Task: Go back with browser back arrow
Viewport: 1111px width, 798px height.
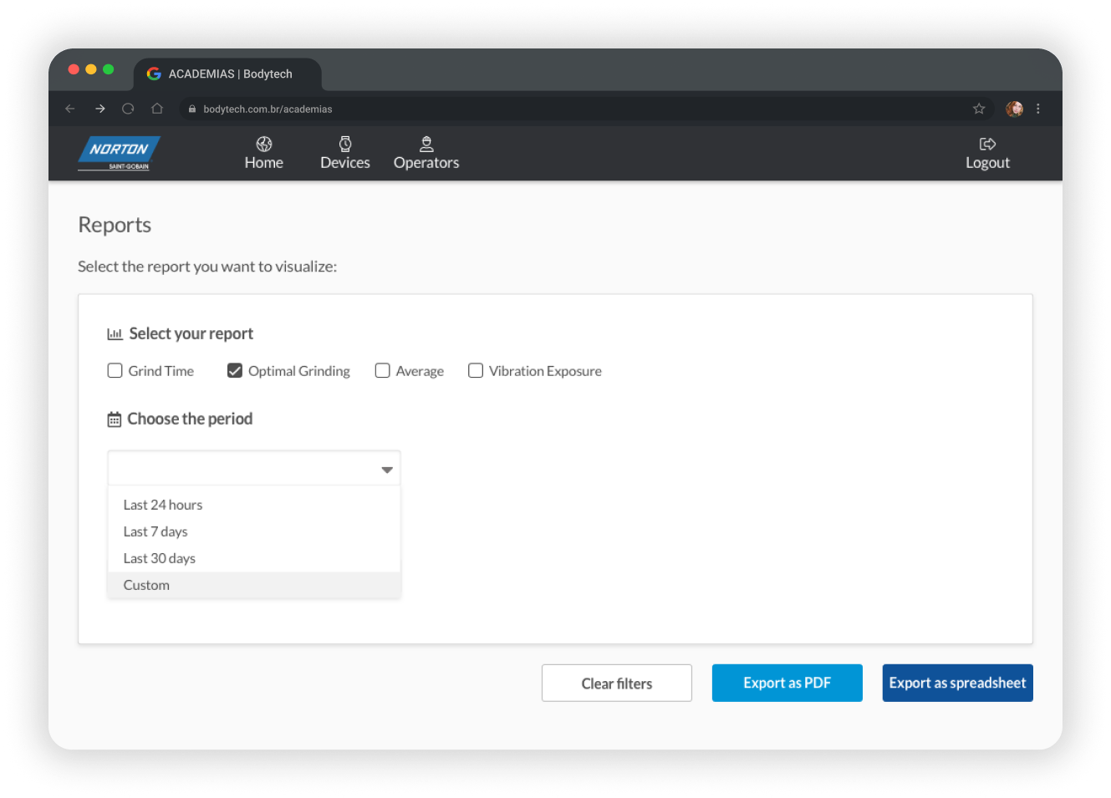Action: point(70,109)
